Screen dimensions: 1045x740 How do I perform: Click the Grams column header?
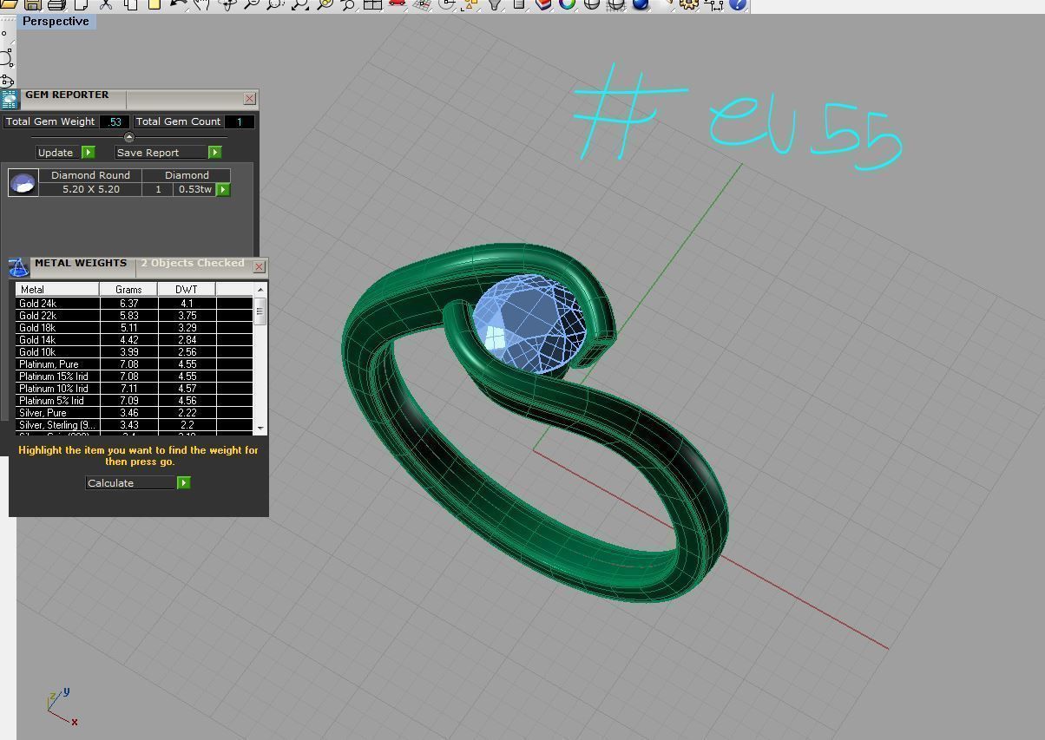click(128, 290)
